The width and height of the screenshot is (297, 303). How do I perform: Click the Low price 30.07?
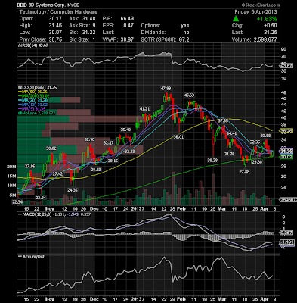coord(54,33)
